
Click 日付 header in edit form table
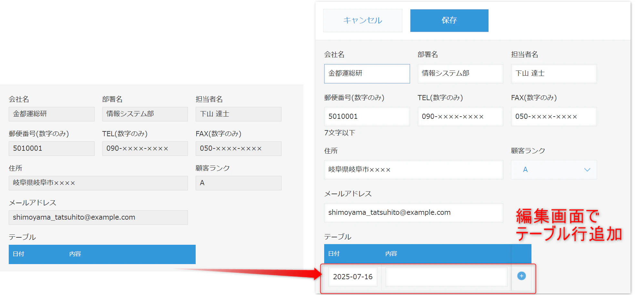tap(334, 254)
